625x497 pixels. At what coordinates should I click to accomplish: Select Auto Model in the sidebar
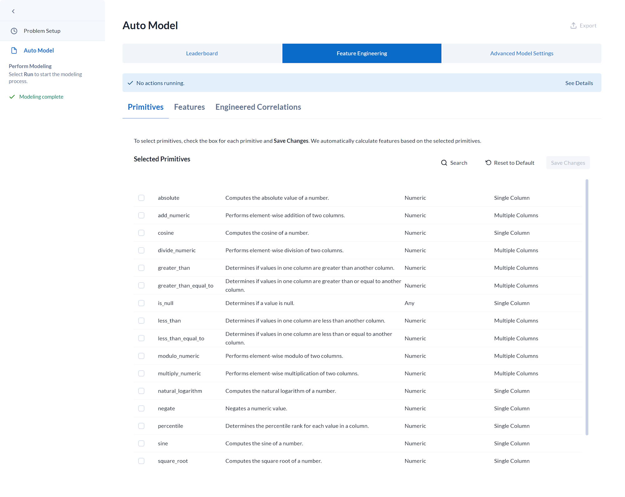coord(39,50)
